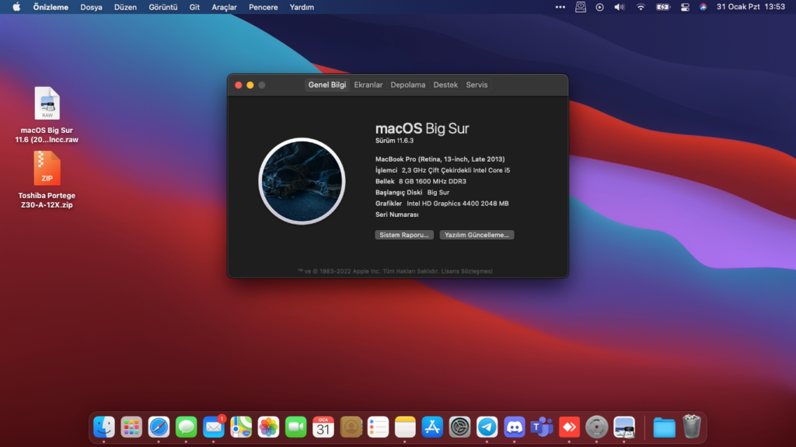The width and height of the screenshot is (796, 447).
Task: Open Mail with unread badge
Action: point(214,428)
